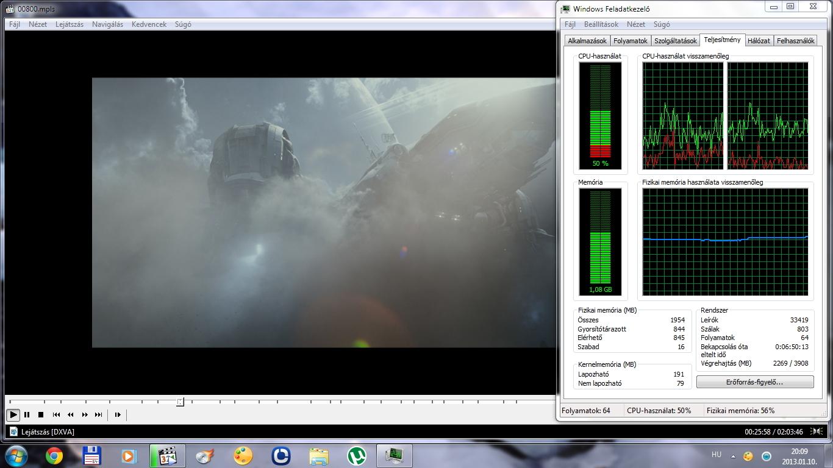Open the Nézet menu in the media player

pyautogui.click(x=38, y=24)
